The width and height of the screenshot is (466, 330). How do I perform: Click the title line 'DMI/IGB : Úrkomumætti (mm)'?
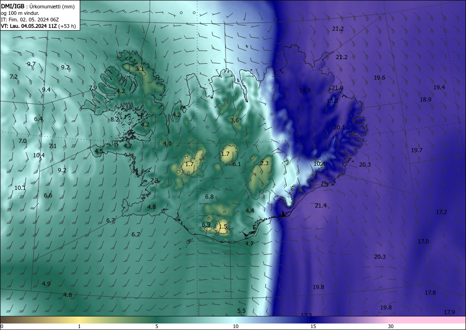click(38, 6)
